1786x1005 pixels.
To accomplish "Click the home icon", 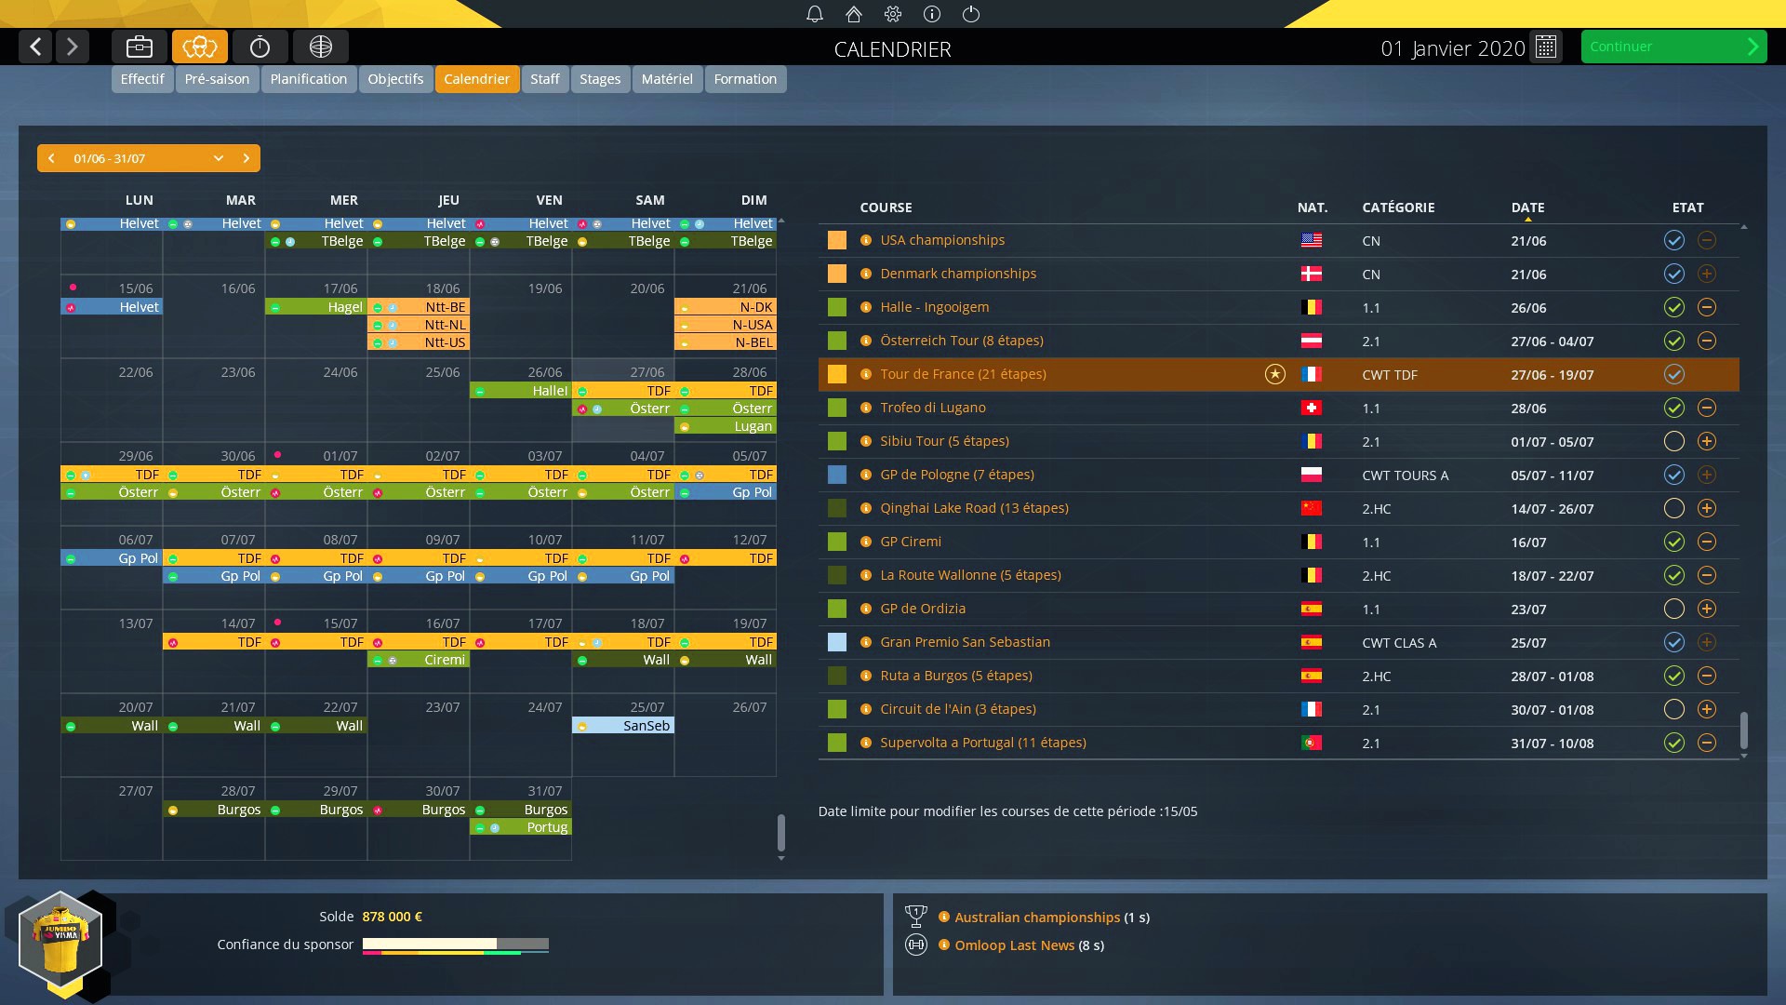I will coord(850,14).
